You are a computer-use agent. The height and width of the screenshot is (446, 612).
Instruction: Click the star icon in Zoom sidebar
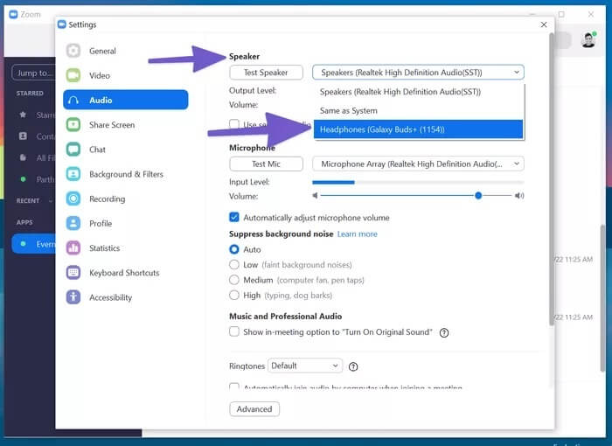pyautogui.click(x=23, y=115)
